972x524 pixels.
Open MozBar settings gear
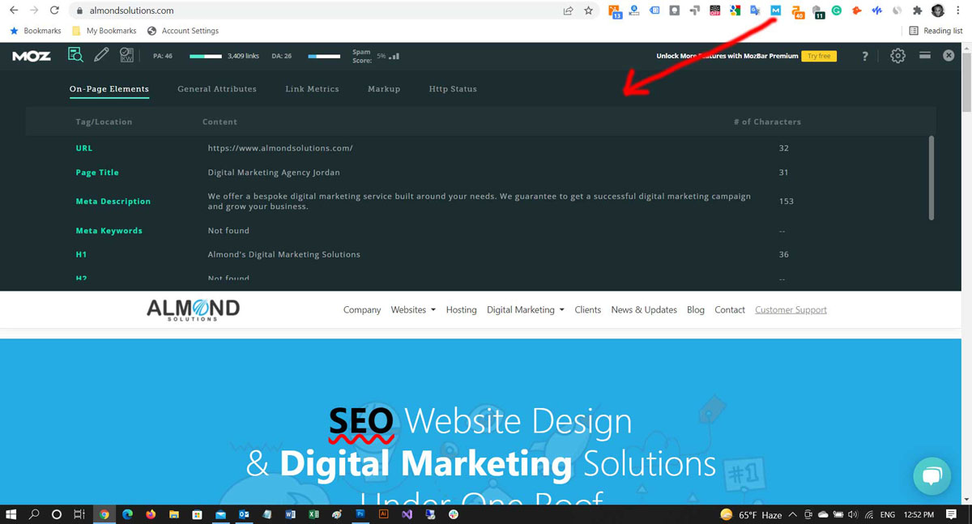point(897,56)
